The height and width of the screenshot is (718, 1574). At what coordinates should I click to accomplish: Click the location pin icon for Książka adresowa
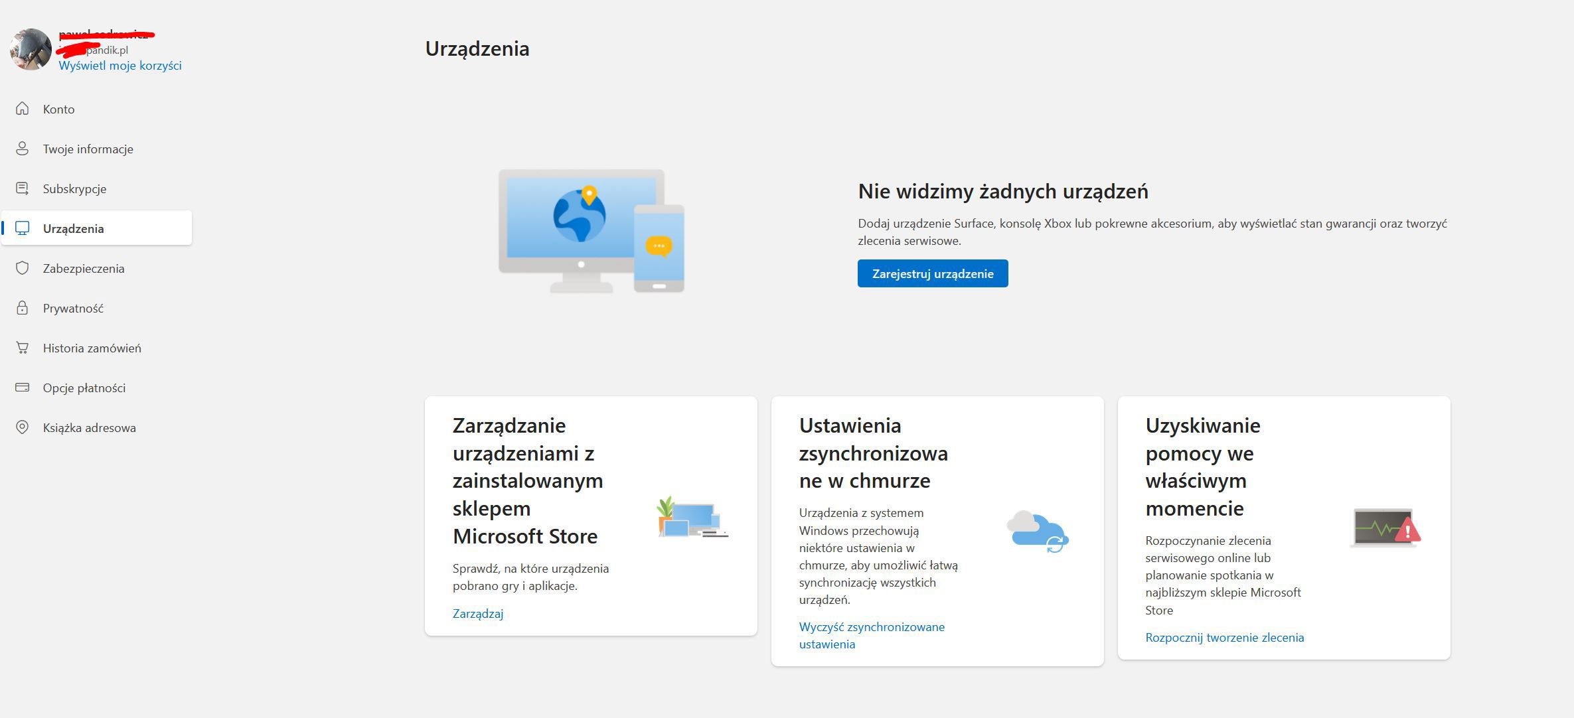pos(23,427)
